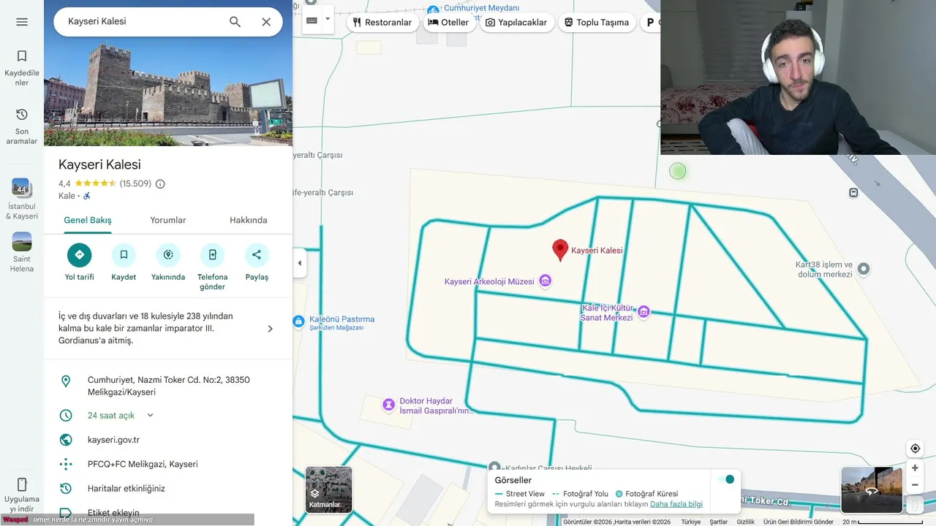
Task: Open Gizlilik footer link
Action: pyautogui.click(x=746, y=522)
